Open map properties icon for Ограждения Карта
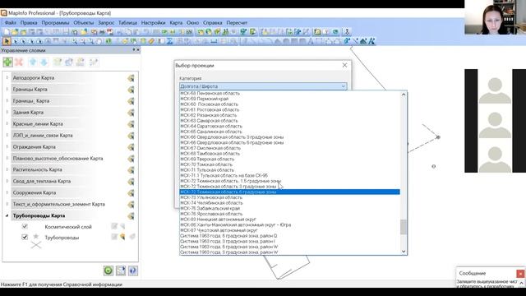Viewport: 526px width, 296px height. point(131,147)
